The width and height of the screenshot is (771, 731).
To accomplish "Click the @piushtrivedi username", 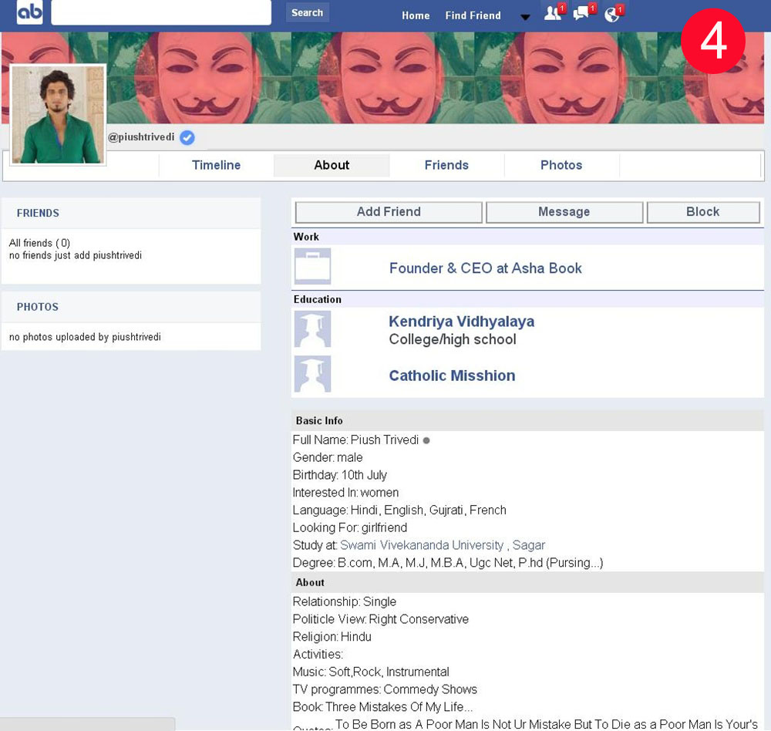I will point(141,137).
